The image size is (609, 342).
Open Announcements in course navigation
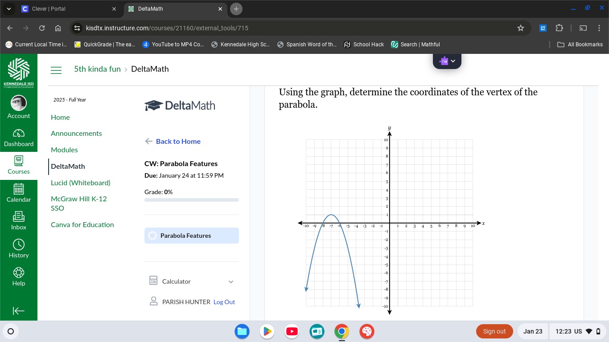76,133
